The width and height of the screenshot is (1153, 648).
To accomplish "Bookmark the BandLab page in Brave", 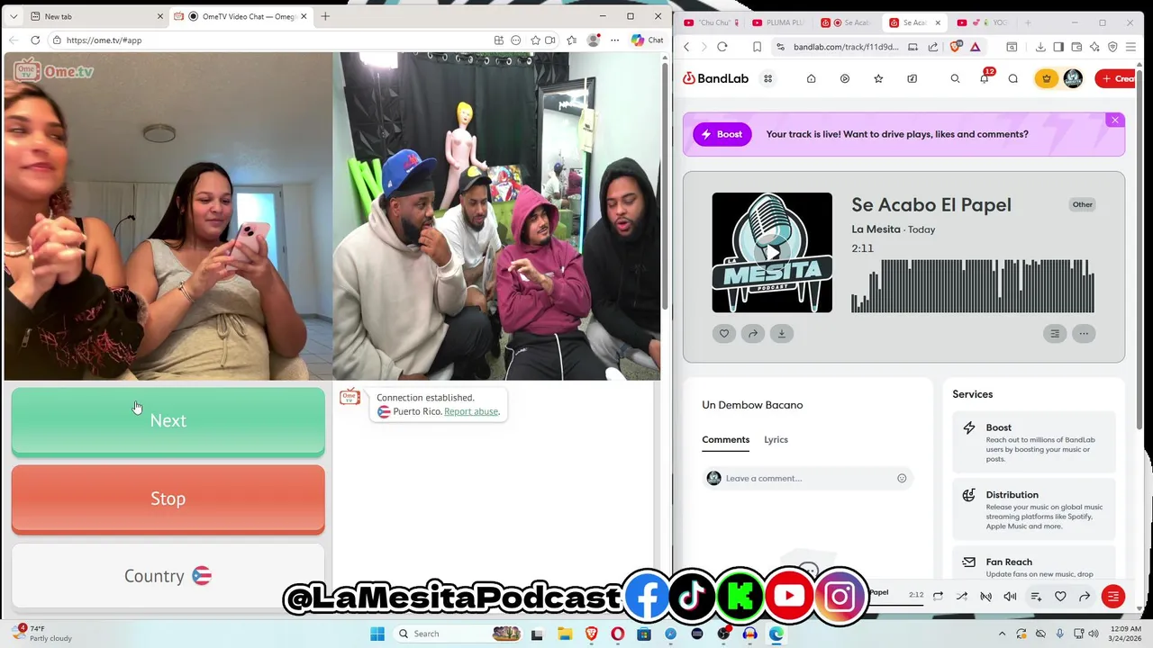I will 757,47.
